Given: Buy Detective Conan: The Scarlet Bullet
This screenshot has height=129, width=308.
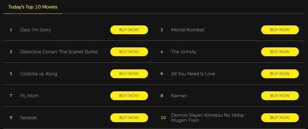Looking at the screenshot, I should [129, 52].
